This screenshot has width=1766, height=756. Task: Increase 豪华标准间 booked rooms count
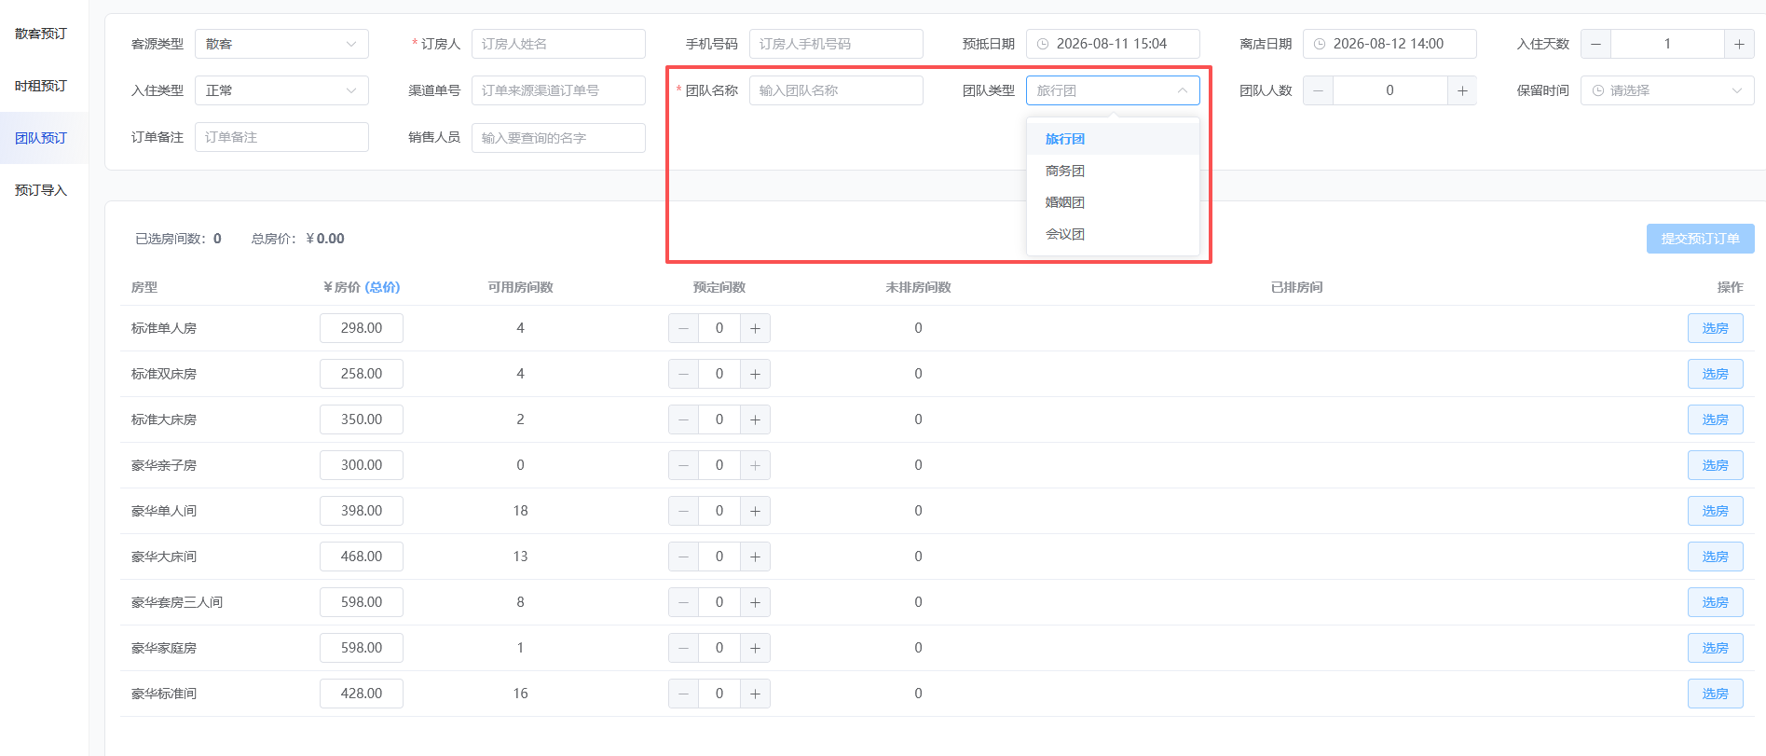tap(755, 694)
